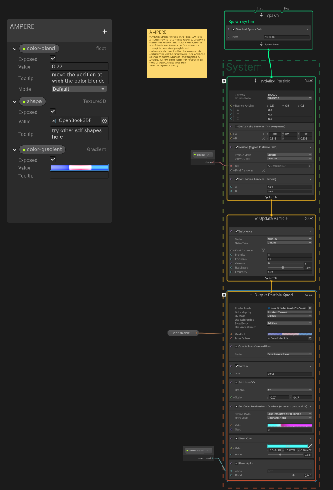Image resolution: width=333 pixels, height=490 pixels.
Task: Click the space icon on velocity row B
Action: (x=264, y=138)
